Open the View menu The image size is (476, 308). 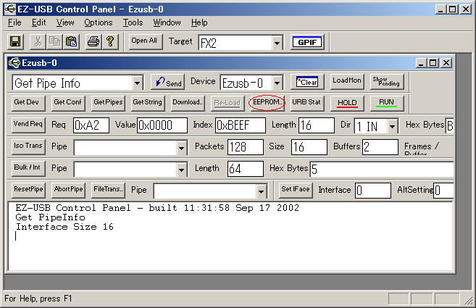65,22
